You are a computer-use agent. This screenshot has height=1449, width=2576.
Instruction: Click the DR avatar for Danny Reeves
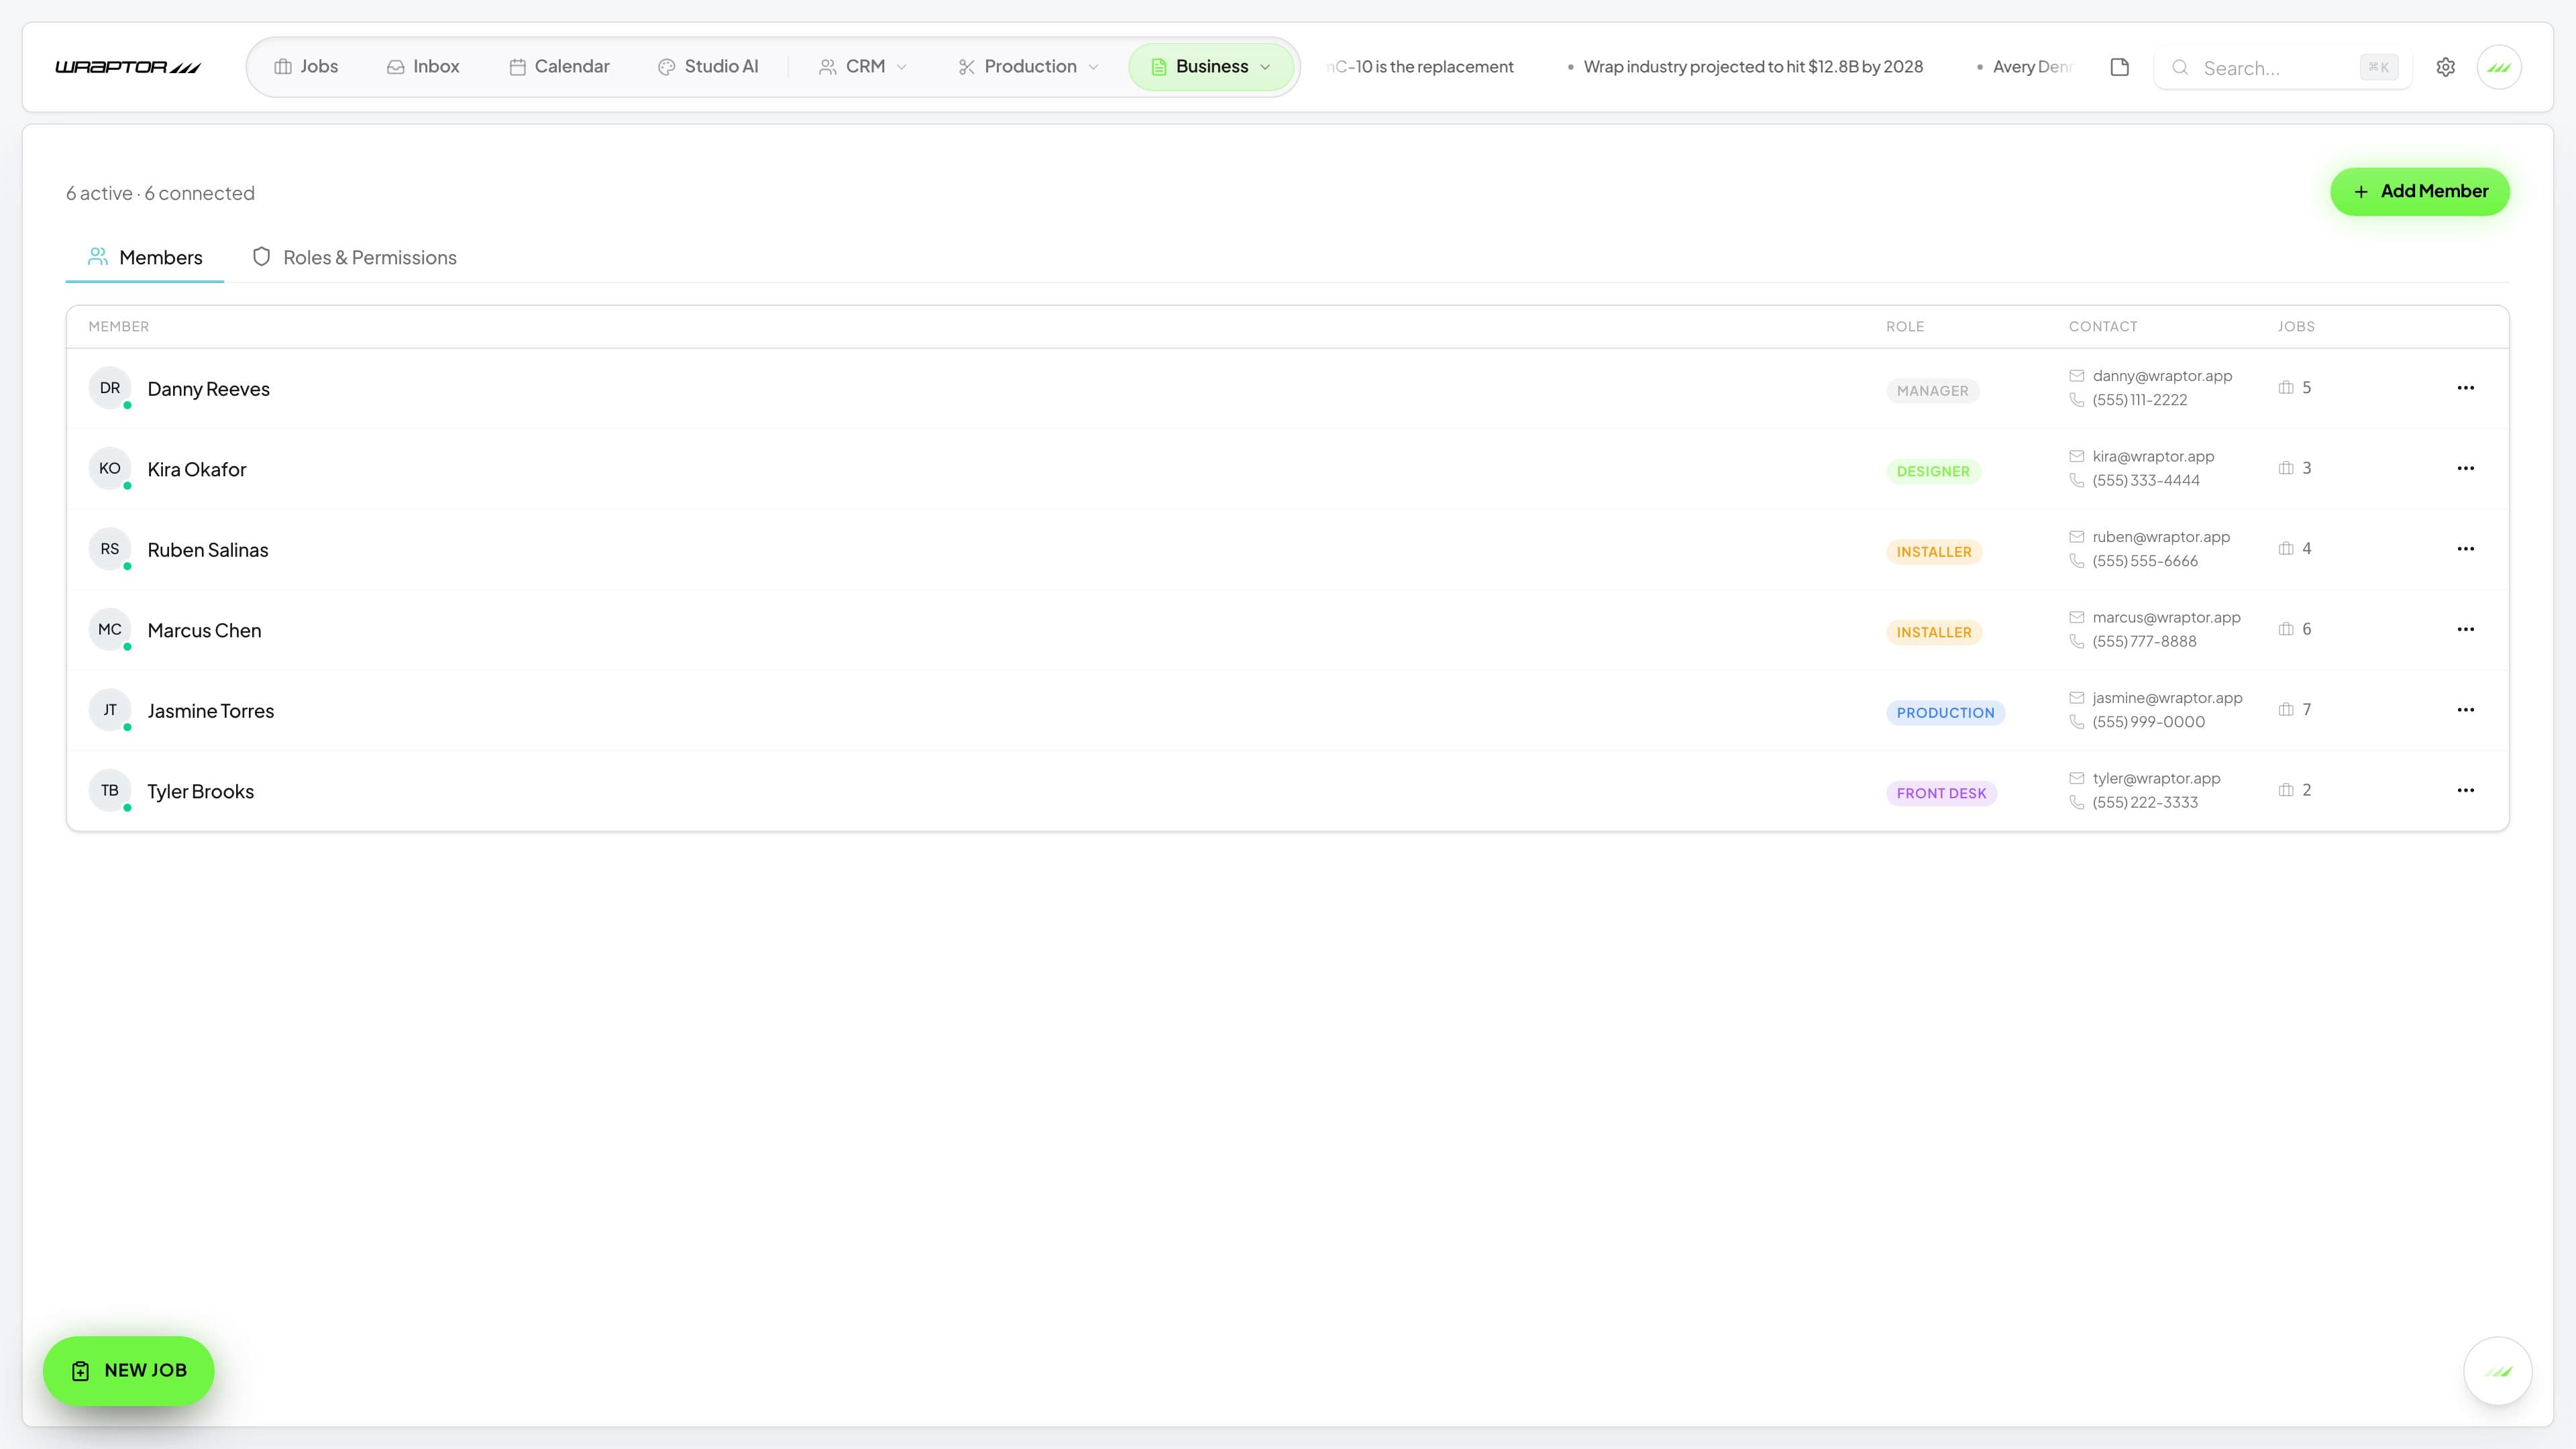110,388
